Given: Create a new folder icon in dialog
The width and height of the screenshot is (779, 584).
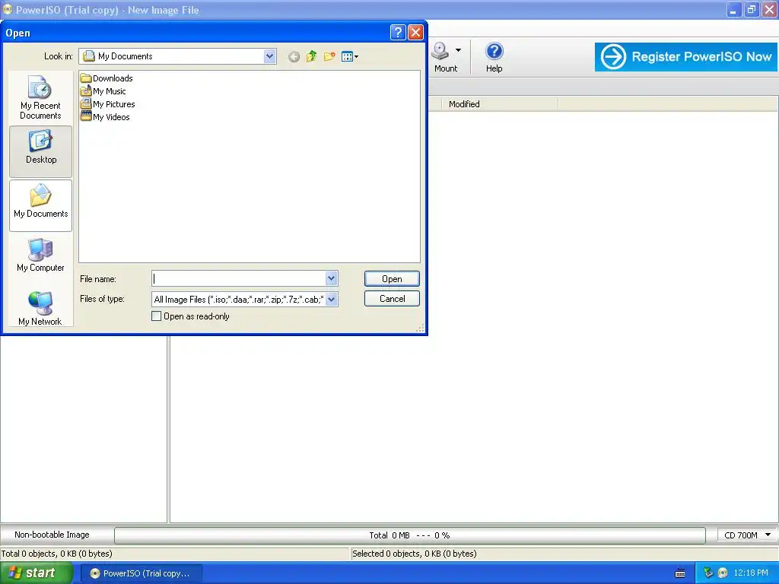Looking at the screenshot, I should pyautogui.click(x=329, y=56).
